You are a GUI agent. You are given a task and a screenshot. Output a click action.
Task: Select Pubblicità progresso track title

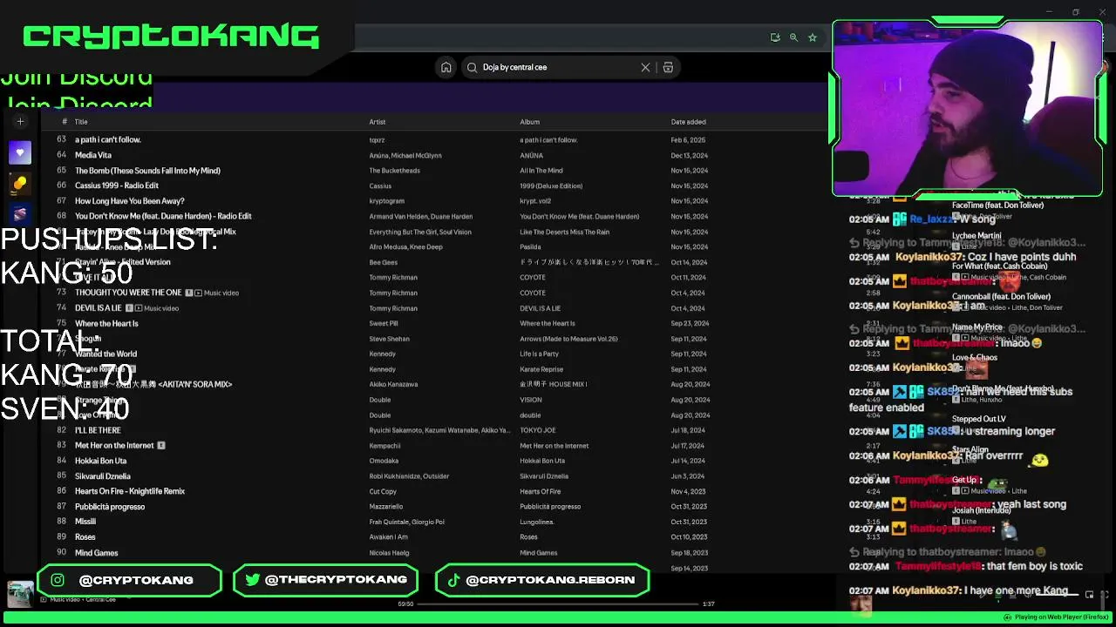click(110, 507)
